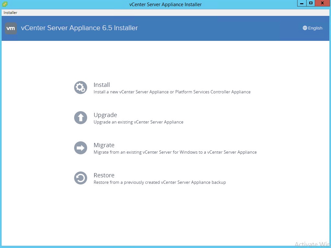The height and width of the screenshot is (248, 331).
Task: Click the globe language icon
Action: (x=305, y=28)
